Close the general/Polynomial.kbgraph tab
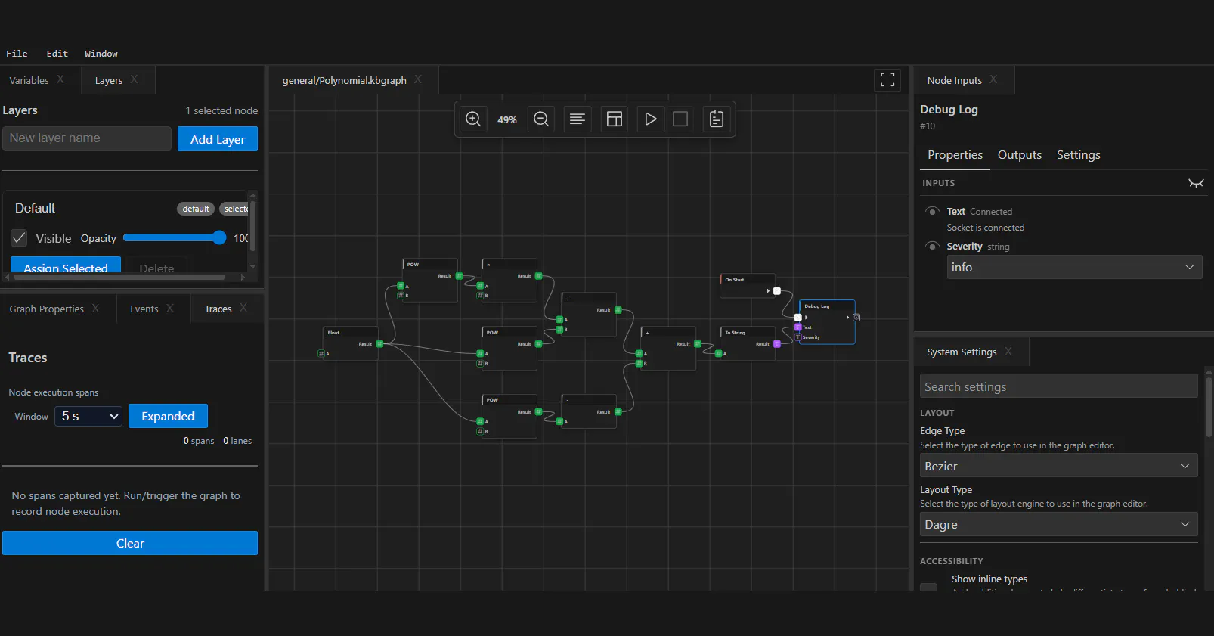Image resolution: width=1214 pixels, height=636 pixels. [x=418, y=79]
